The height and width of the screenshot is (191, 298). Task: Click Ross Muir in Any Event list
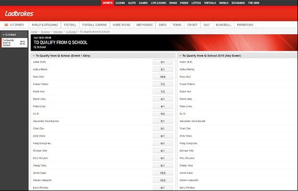tap(185, 77)
